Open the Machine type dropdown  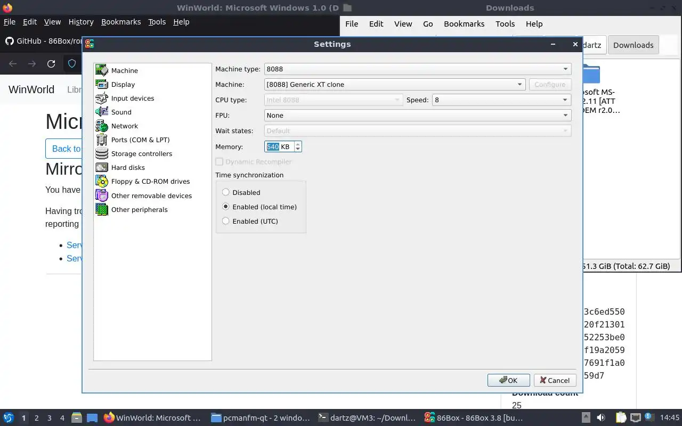coord(418,69)
